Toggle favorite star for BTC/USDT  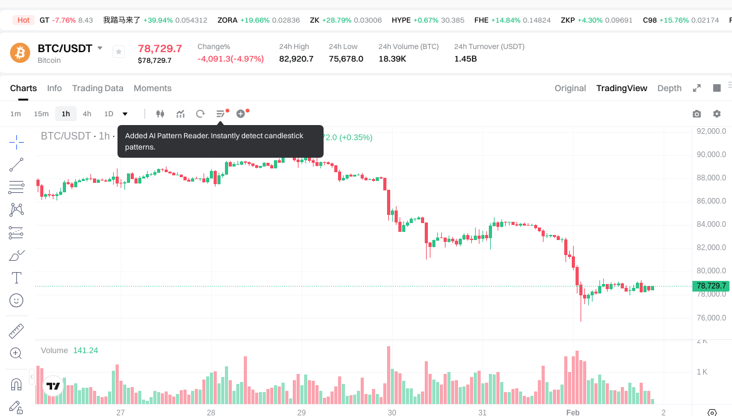tap(118, 52)
